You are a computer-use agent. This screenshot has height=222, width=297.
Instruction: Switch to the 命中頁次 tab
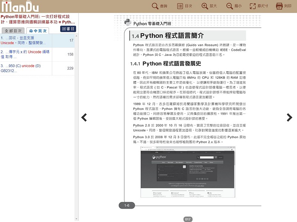pos(38,31)
